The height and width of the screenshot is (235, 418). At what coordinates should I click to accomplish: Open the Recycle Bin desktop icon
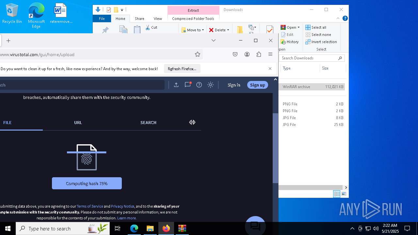click(12, 14)
